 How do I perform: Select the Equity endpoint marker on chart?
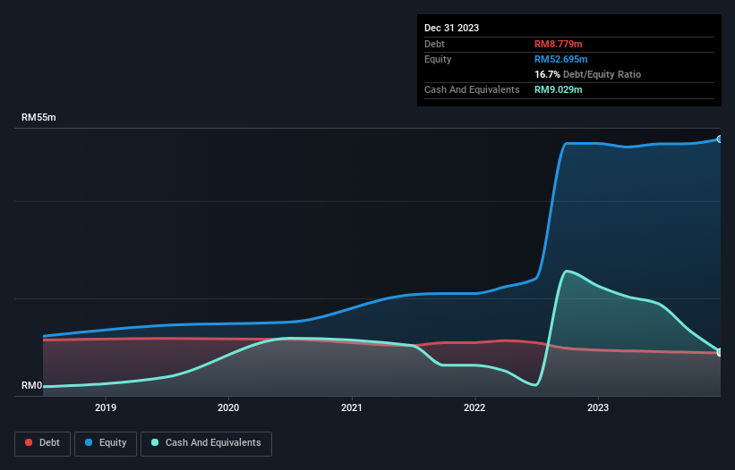coord(720,139)
